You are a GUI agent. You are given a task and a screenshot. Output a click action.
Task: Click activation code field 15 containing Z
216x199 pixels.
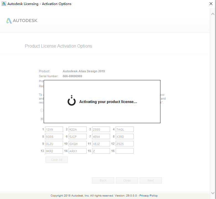click(x=101, y=151)
